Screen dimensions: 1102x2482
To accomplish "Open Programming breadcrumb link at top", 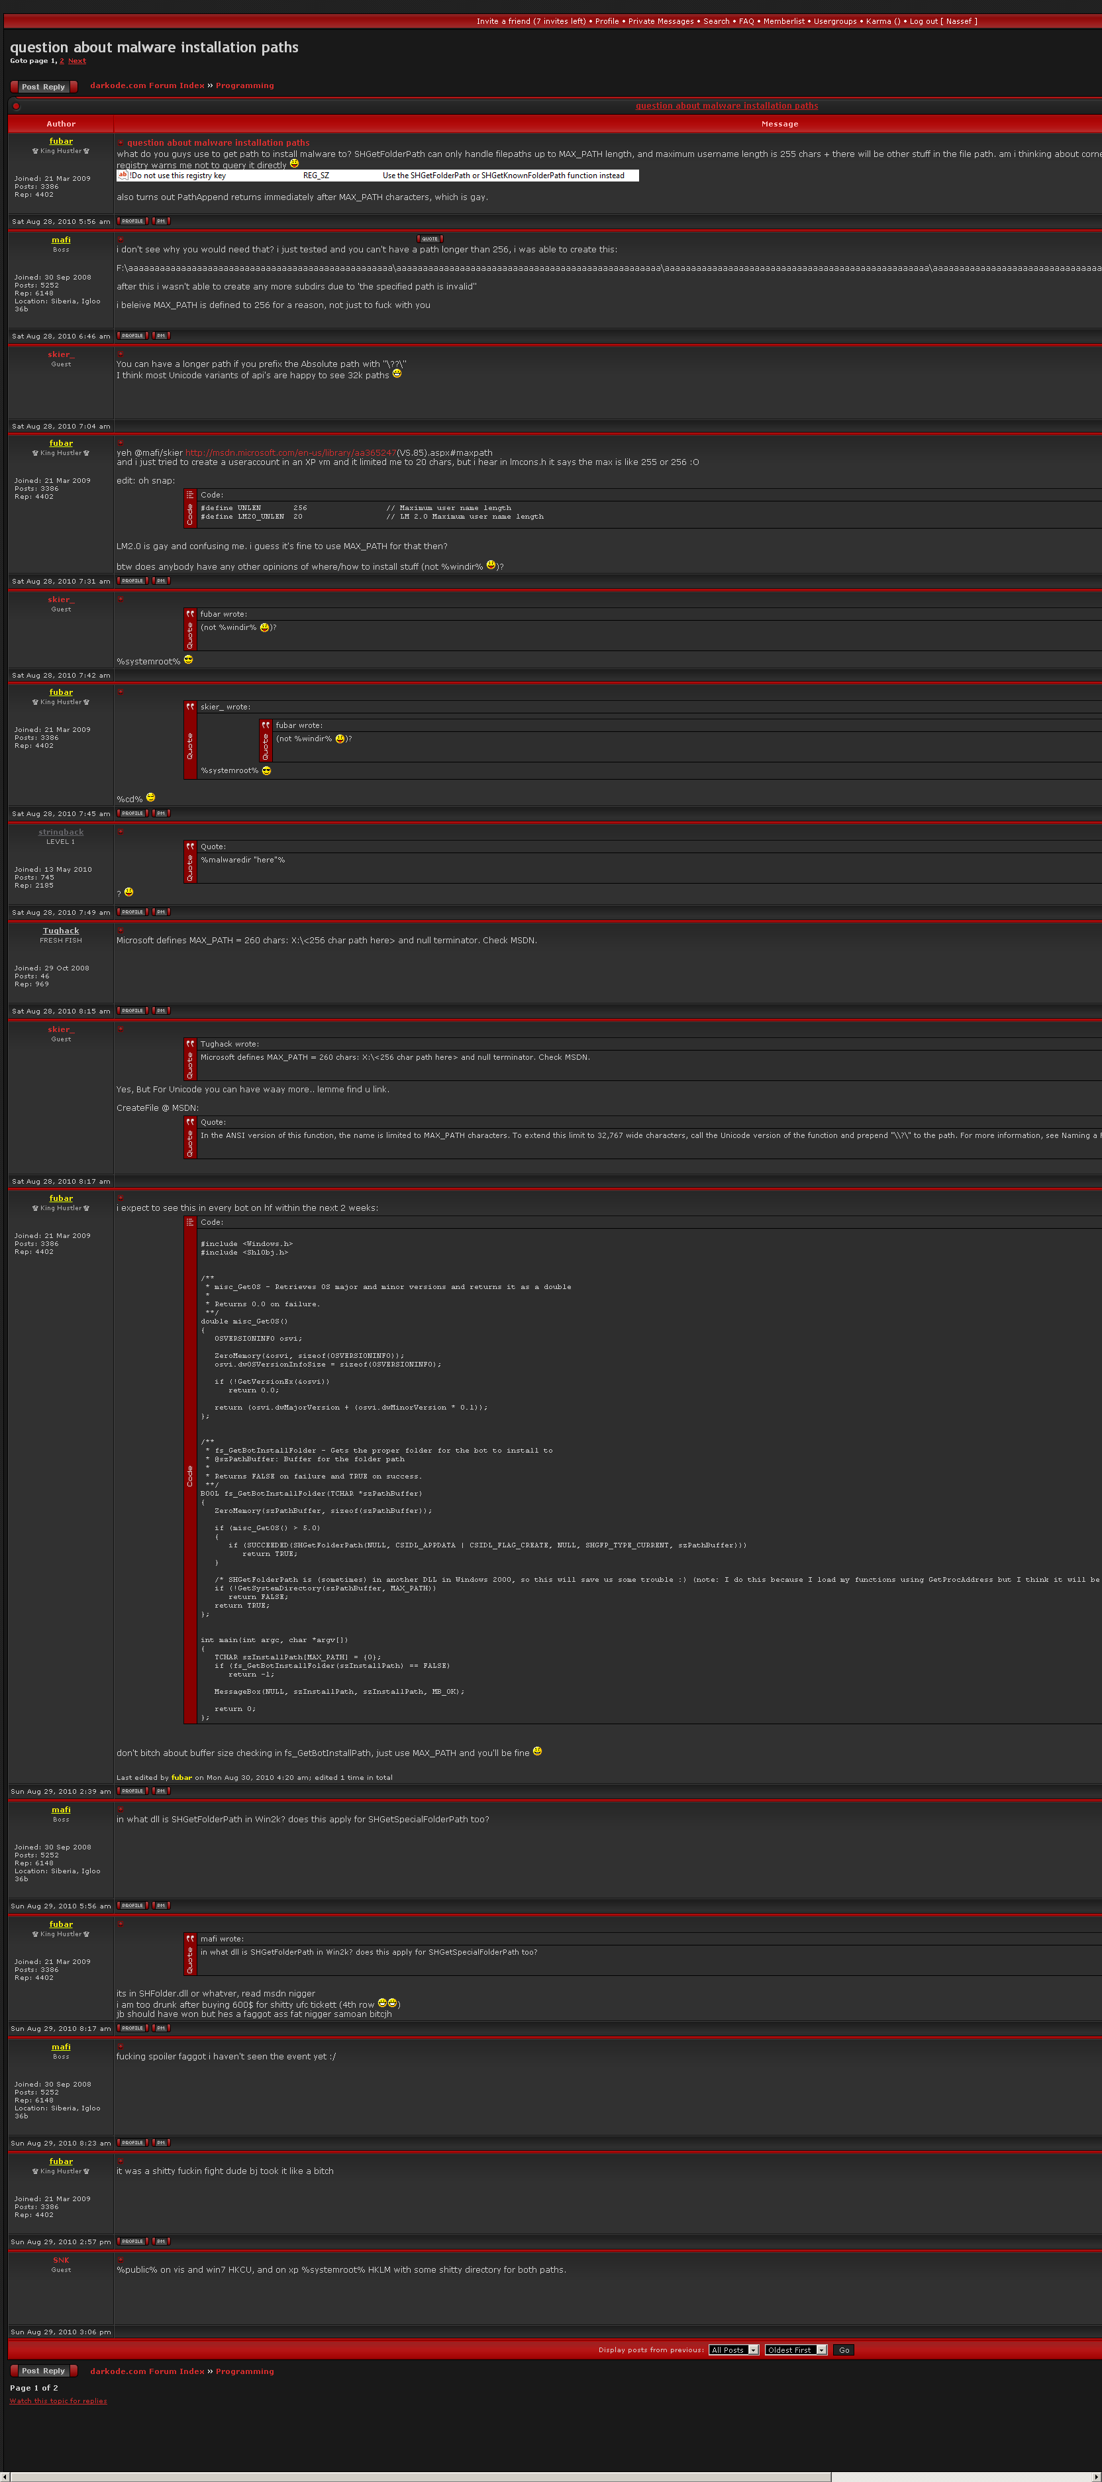I will [x=244, y=85].
